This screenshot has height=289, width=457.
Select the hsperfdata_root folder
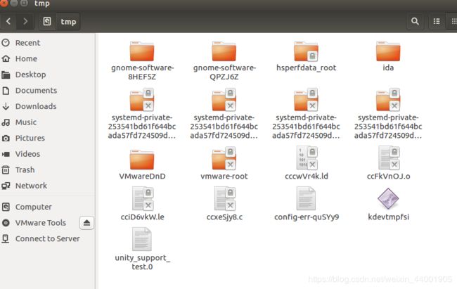pos(306,56)
